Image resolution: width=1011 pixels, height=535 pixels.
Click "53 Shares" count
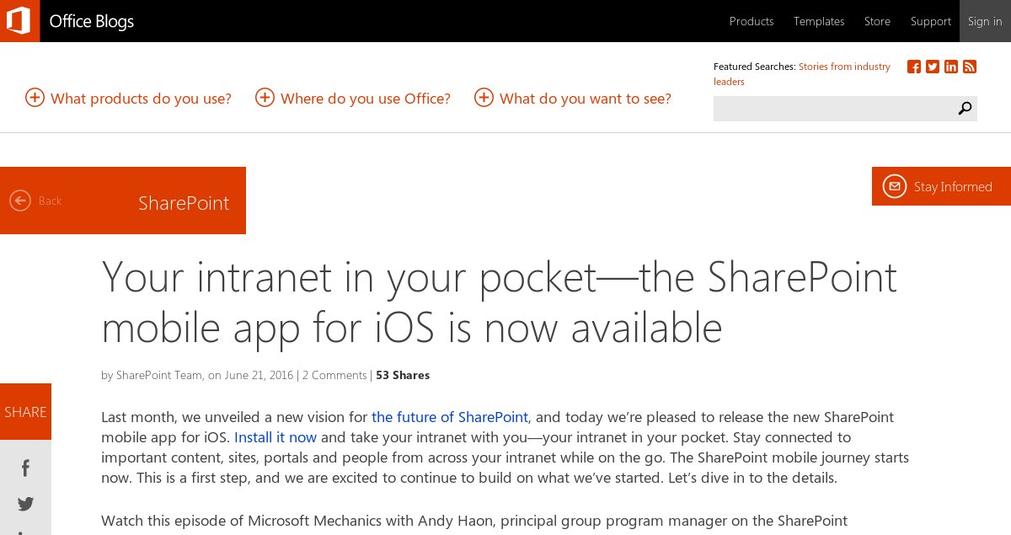coord(403,375)
